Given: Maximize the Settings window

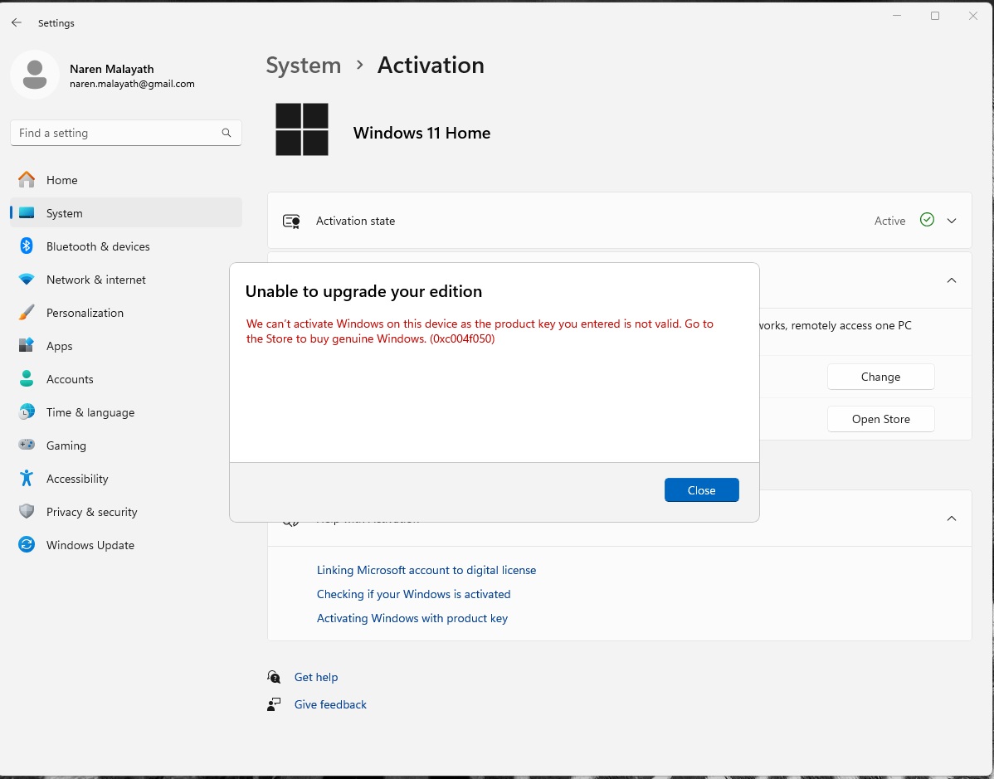Looking at the screenshot, I should [934, 16].
